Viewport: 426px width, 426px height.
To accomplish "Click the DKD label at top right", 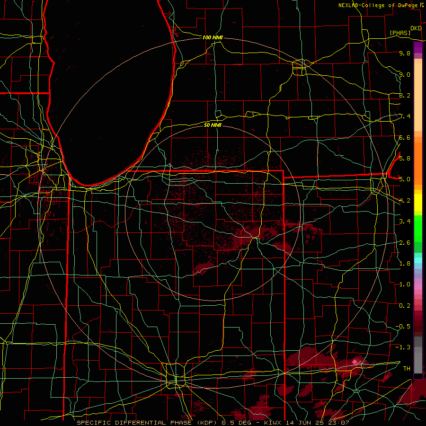I will (416, 28).
